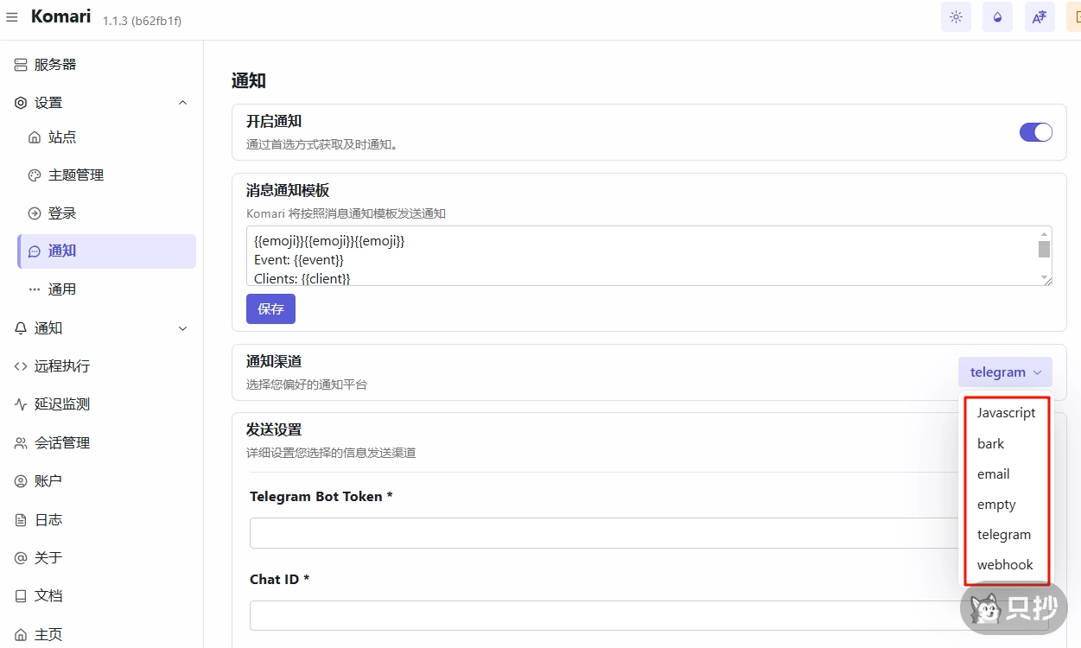Expand the 通知 sidebar group with chevron
This screenshot has width=1081, height=648.
tap(182, 328)
